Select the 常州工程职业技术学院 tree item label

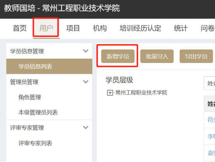(x=141, y=93)
